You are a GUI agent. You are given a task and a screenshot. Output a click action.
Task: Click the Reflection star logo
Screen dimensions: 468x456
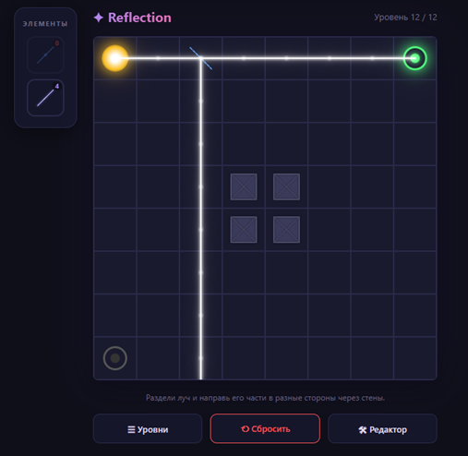coord(99,18)
